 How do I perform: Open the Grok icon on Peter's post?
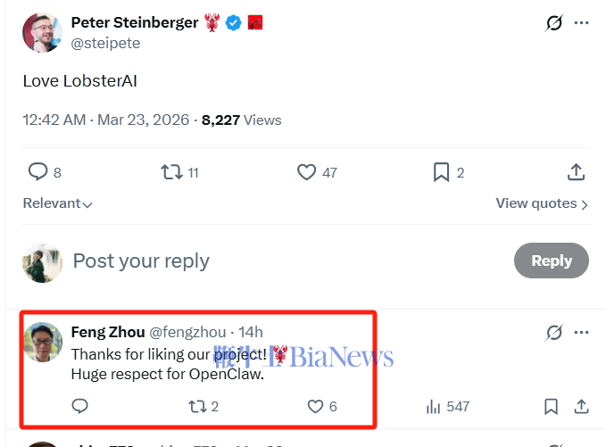(x=554, y=24)
